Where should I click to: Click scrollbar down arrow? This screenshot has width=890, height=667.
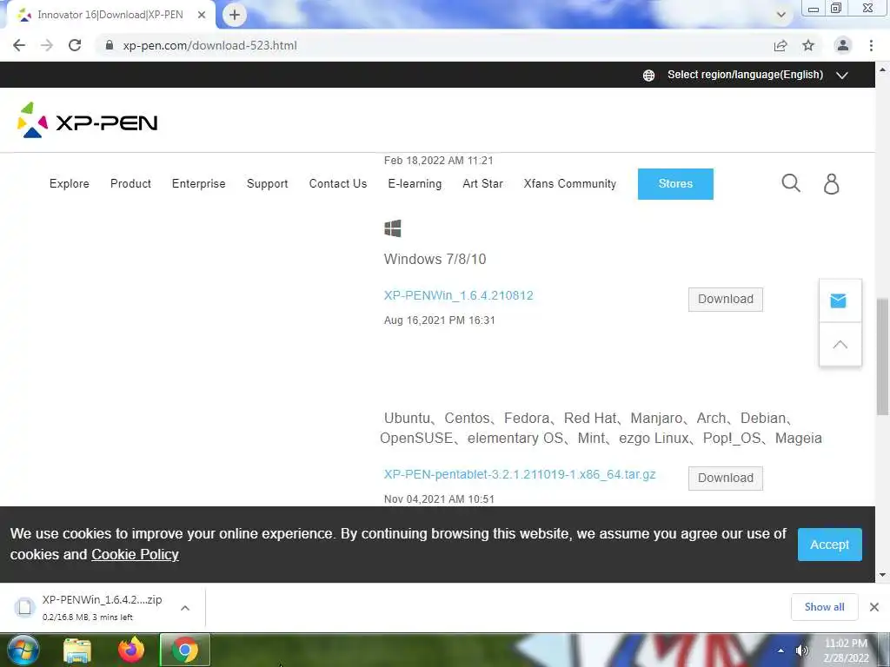882,575
